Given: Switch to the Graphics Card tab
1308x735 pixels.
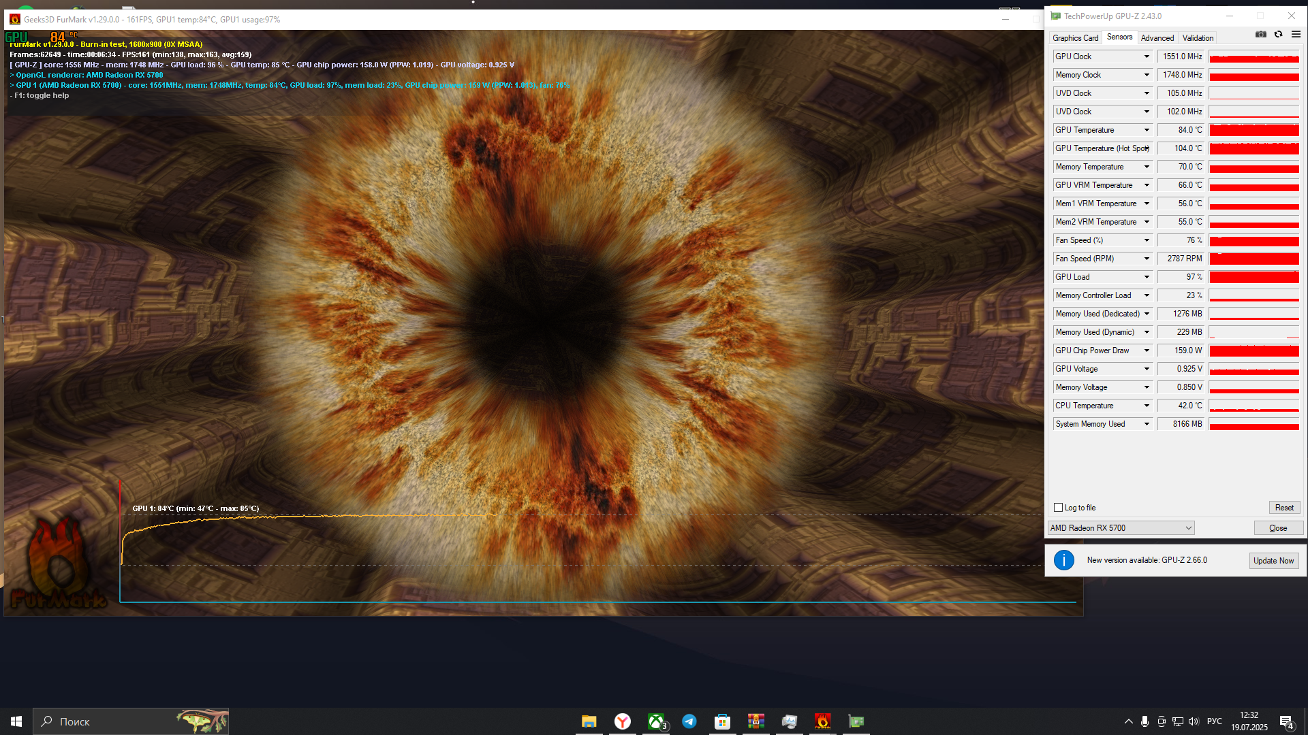Looking at the screenshot, I should point(1075,38).
